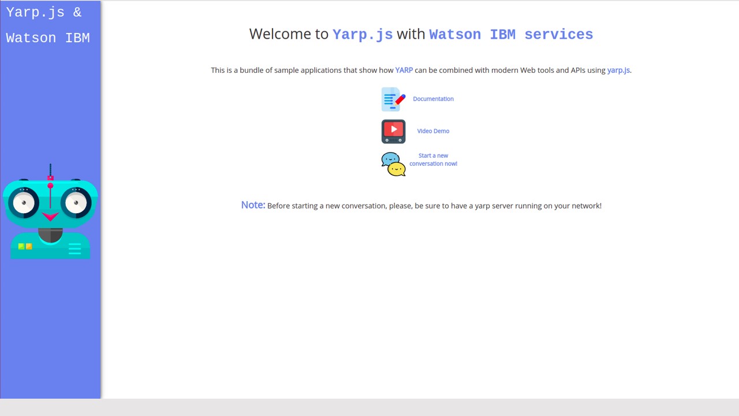Image resolution: width=739 pixels, height=416 pixels.
Task: Follow the yarp.js link in the description
Action: pos(618,70)
